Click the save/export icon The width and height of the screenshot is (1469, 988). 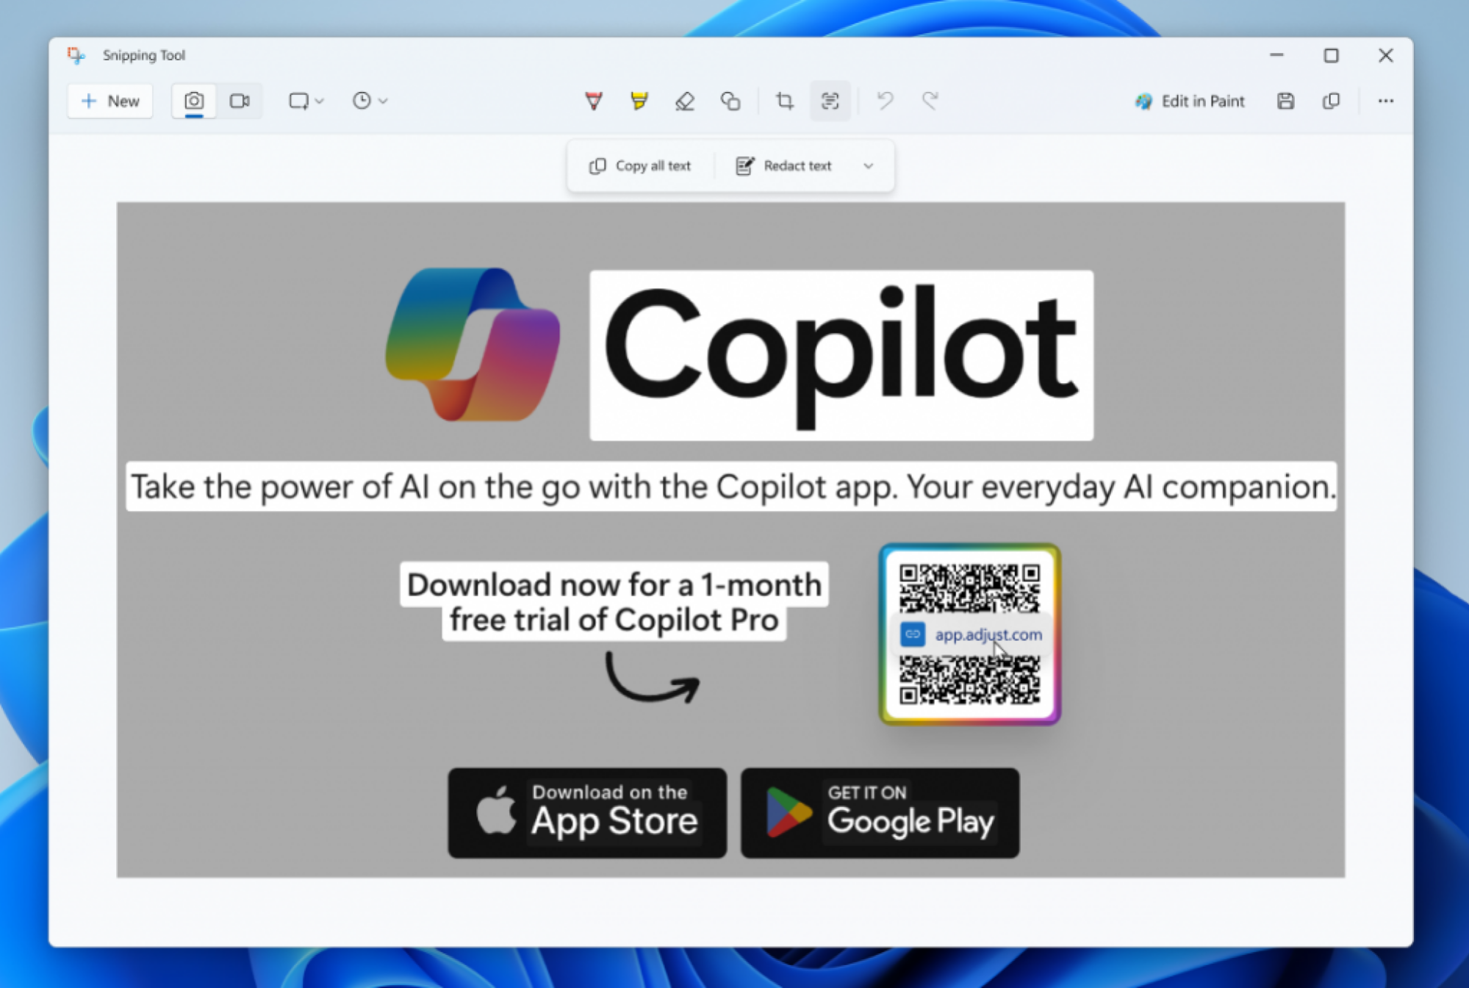click(x=1285, y=100)
